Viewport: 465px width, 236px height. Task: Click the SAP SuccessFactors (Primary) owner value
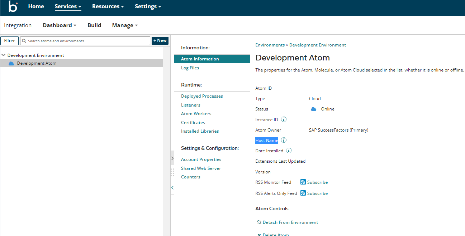[338, 130]
